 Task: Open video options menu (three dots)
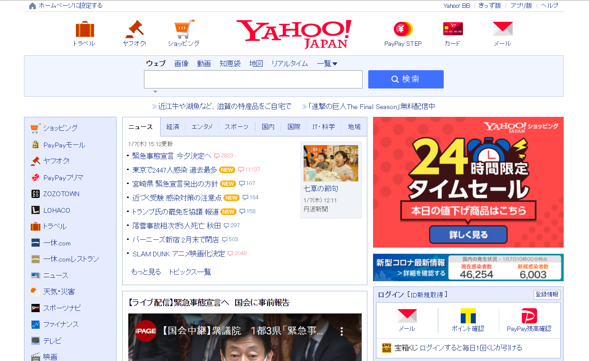pos(342,331)
